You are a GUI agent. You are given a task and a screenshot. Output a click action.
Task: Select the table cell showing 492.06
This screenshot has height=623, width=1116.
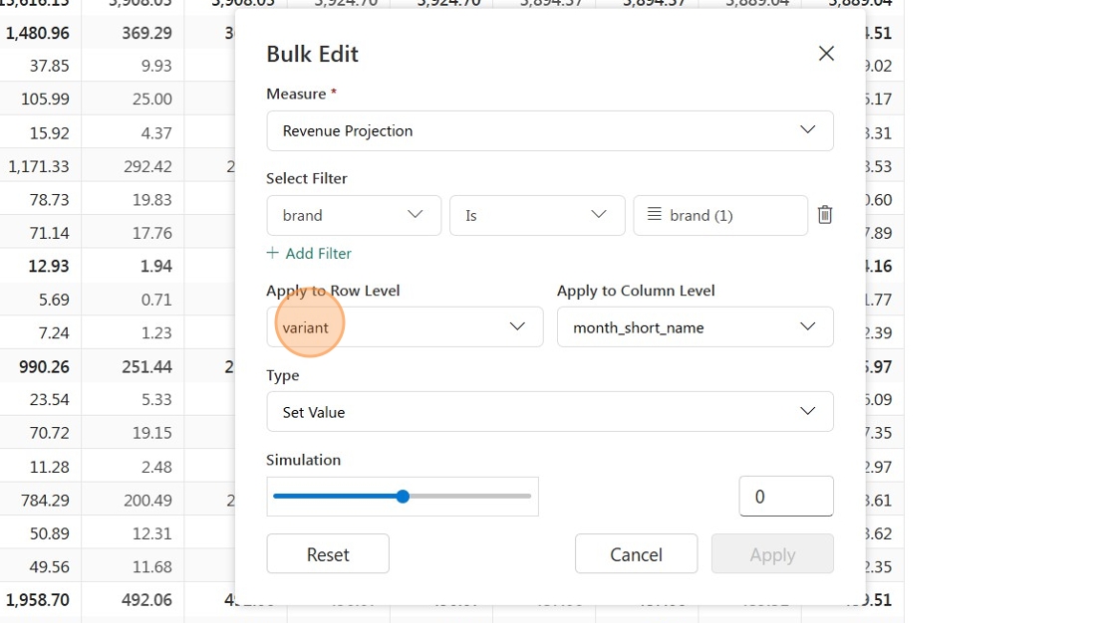pos(146,600)
